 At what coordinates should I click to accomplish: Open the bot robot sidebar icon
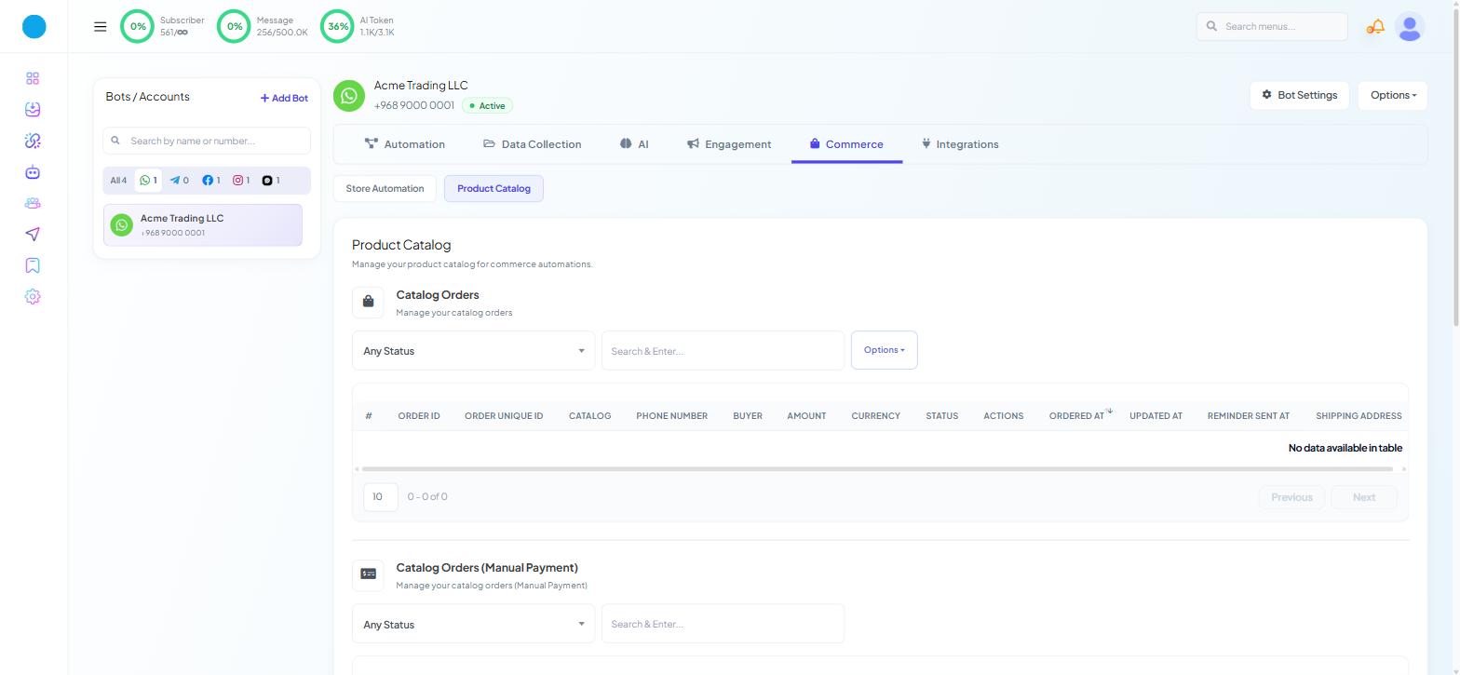33,172
